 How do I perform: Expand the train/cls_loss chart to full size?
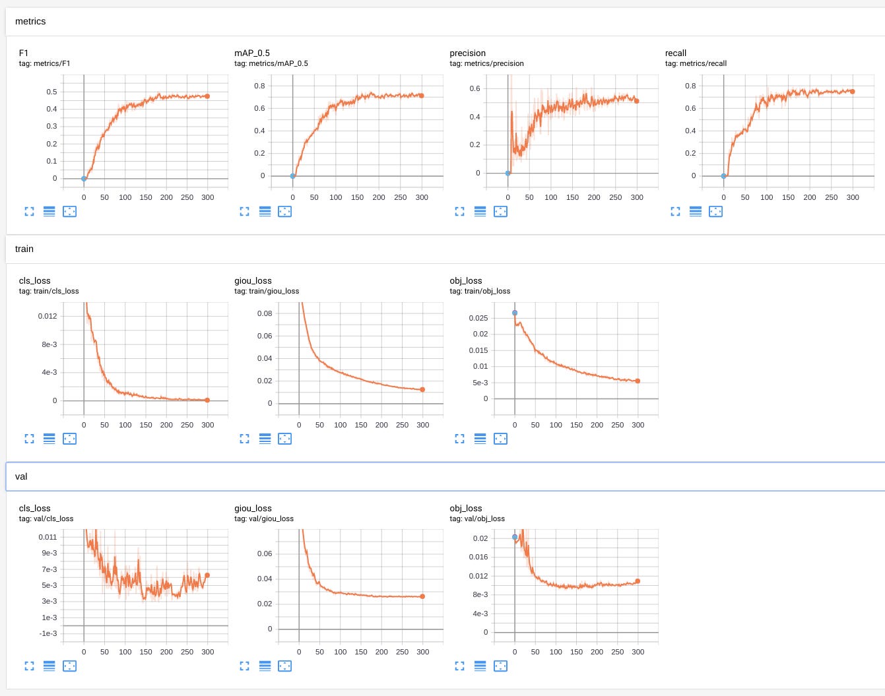(29, 439)
